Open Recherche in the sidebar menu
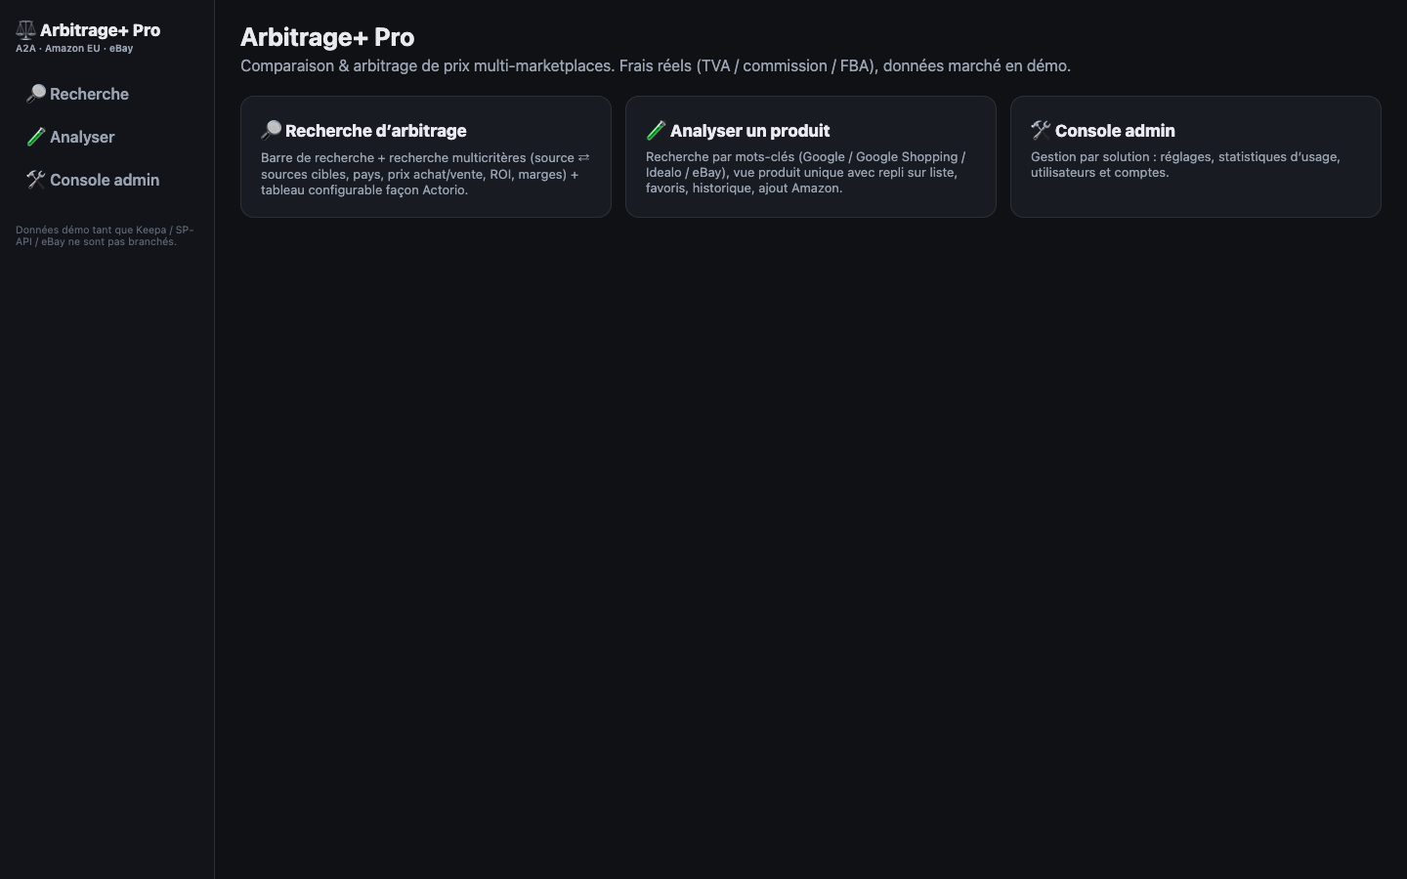 (x=107, y=94)
